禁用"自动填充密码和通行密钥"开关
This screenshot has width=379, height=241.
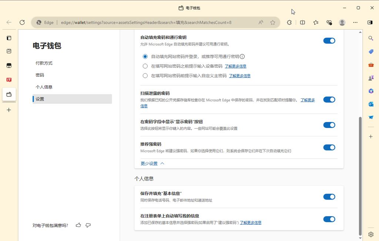(329, 41)
